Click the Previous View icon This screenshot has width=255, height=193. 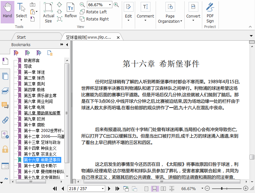coord(126,189)
